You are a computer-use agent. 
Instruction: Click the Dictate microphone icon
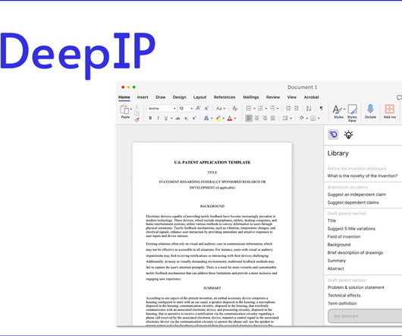click(x=370, y=109)
